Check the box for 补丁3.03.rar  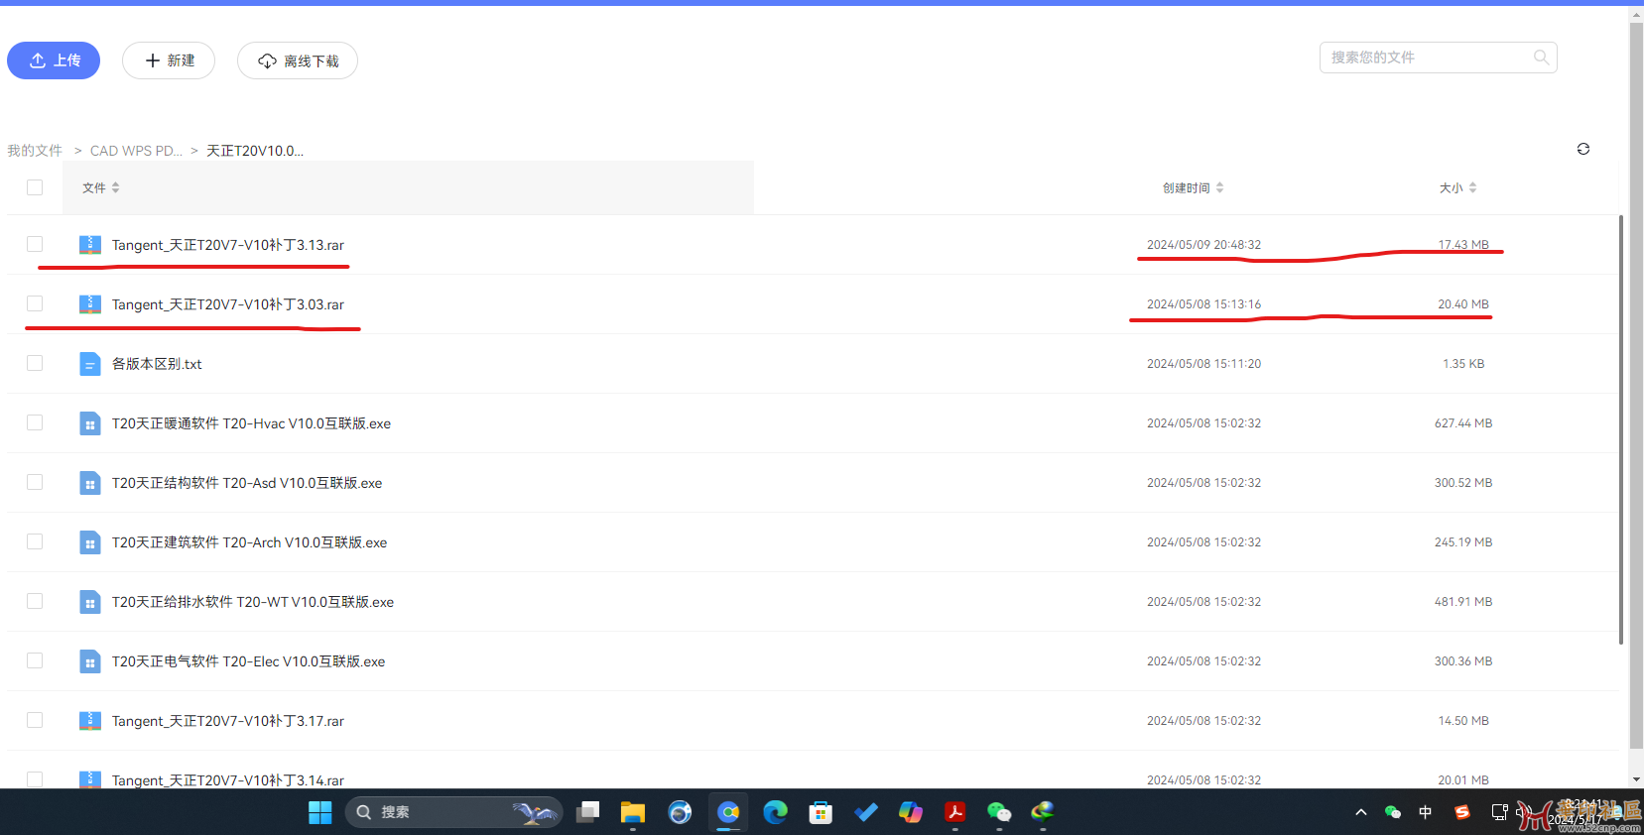click(x=35, y=303)
